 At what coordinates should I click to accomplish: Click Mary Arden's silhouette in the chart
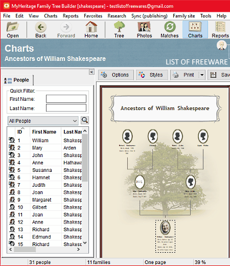tap(191, 182)
